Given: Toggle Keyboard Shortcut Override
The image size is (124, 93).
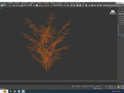Looking at the screenshot, I should 37,5.
